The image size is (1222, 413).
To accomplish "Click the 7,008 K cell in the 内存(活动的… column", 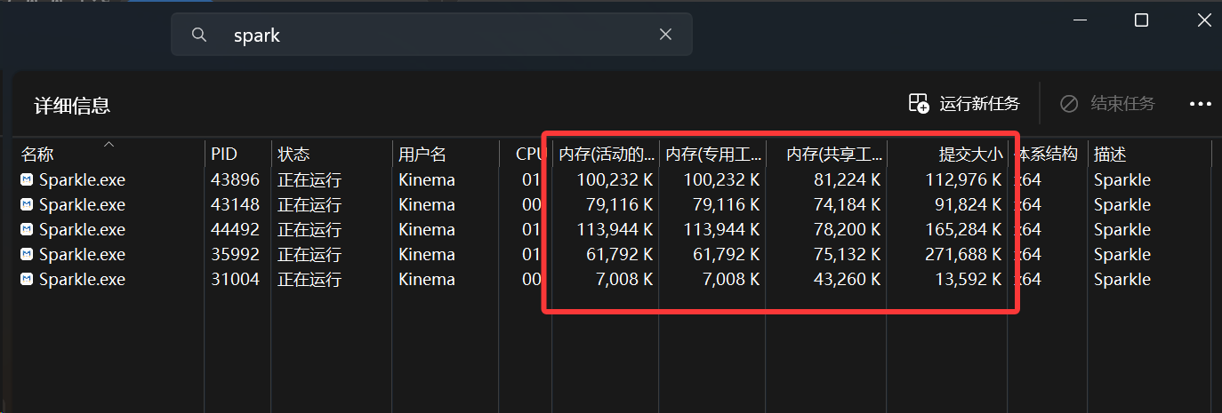I will tap(623, 279).
